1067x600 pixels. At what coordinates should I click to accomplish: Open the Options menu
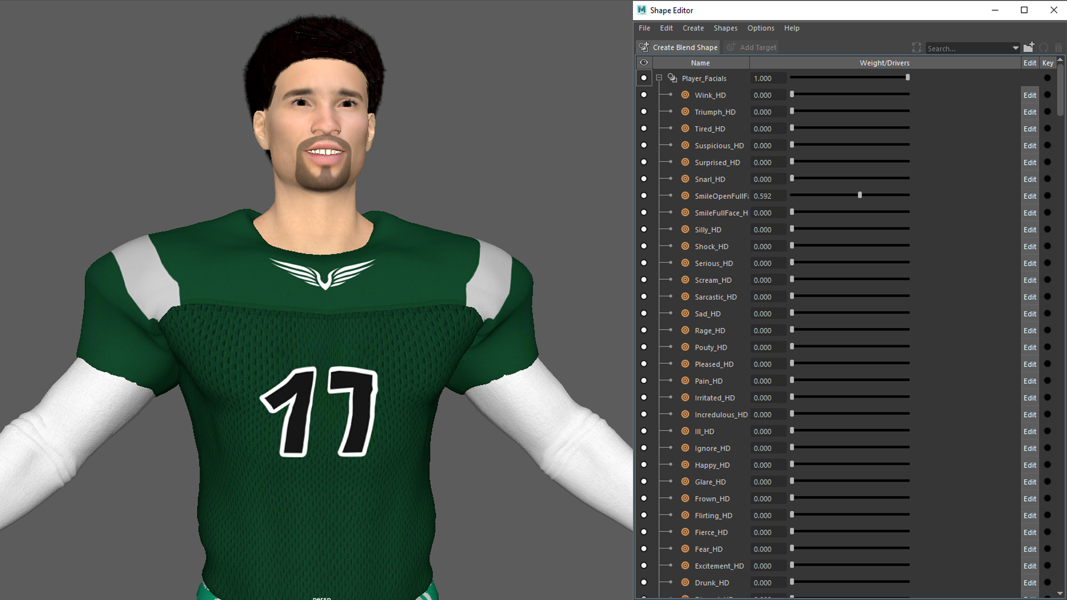760,28
